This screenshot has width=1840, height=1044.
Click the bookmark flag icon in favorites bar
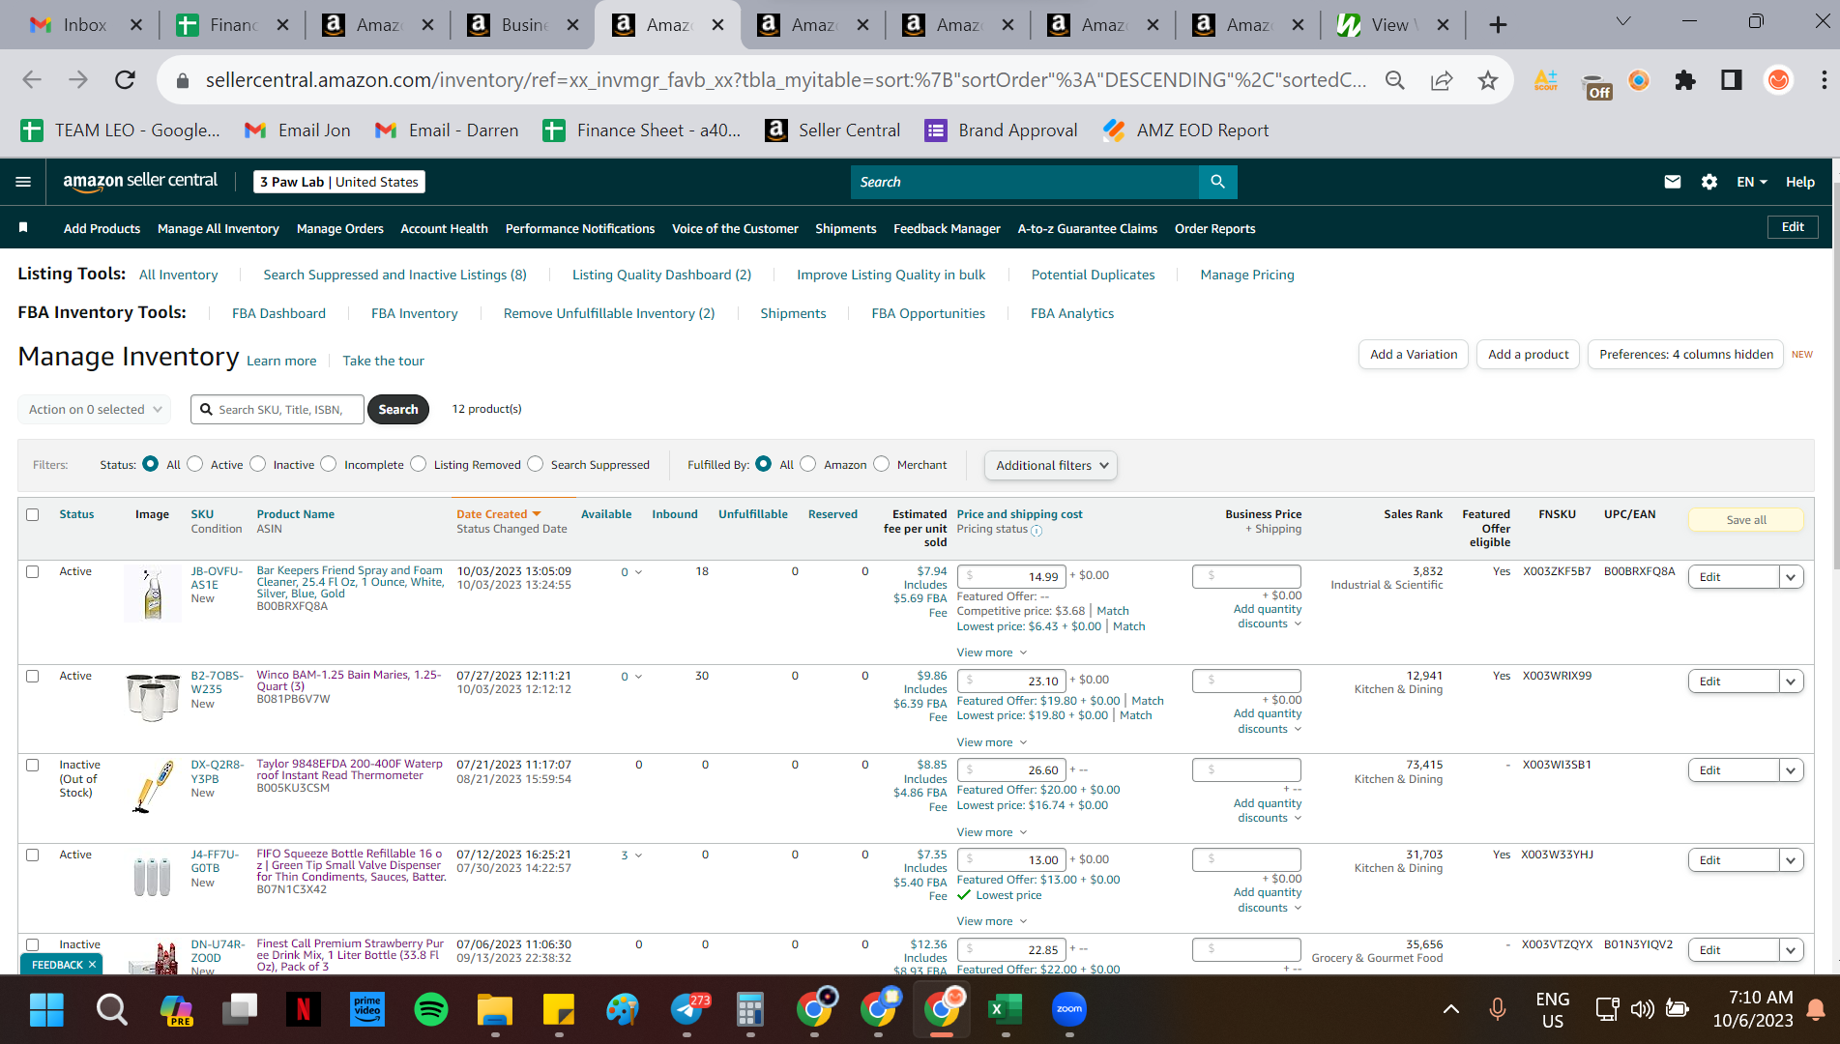(x=23, y=228)
